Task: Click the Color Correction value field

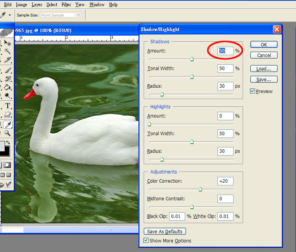Action: [x=225, y=181]
